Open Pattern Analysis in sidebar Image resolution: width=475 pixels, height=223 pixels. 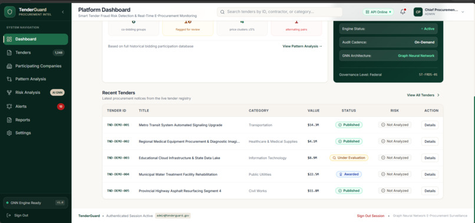click(x=36, y=79)
